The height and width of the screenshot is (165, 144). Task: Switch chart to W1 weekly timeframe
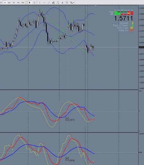point(18,3)
